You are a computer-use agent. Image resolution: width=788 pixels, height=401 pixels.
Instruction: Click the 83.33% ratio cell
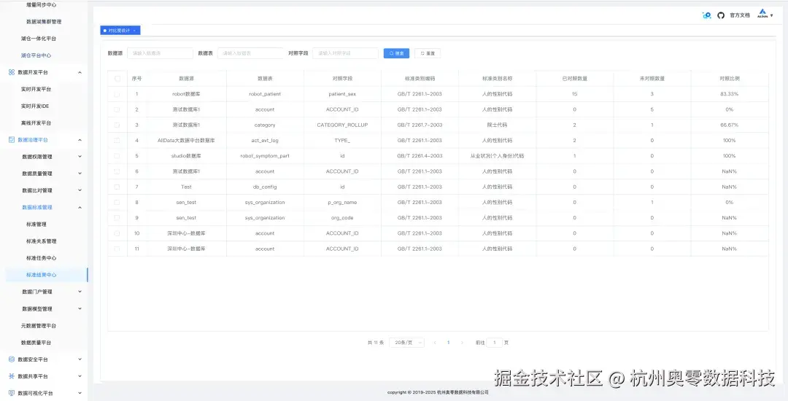tap(729, 94)
